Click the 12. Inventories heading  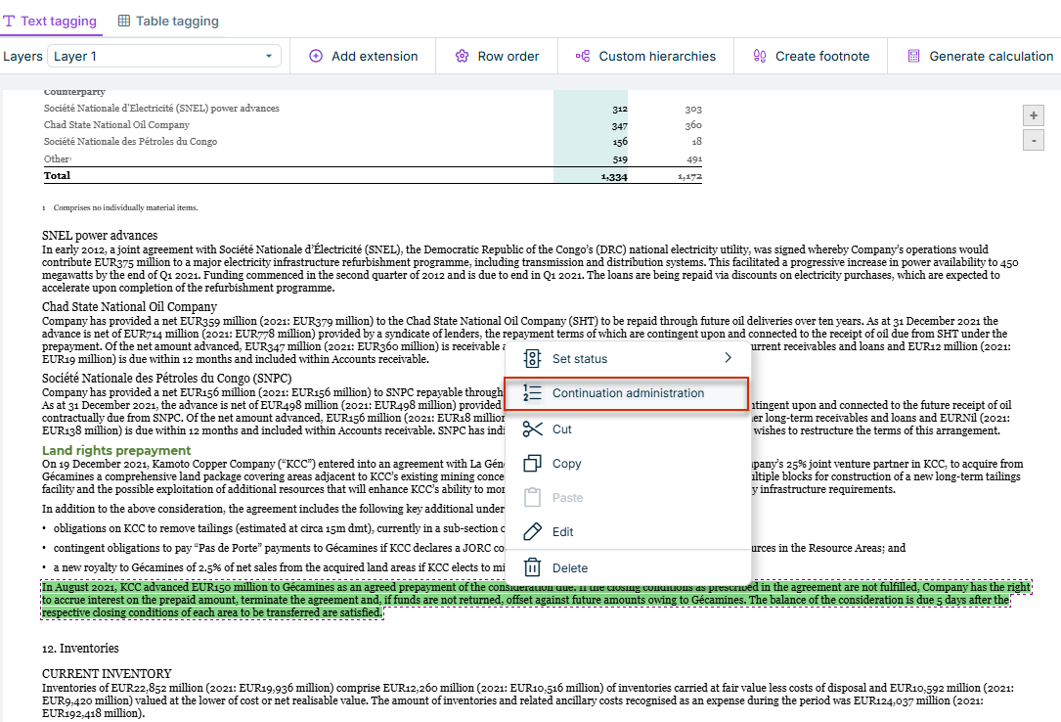80,649
